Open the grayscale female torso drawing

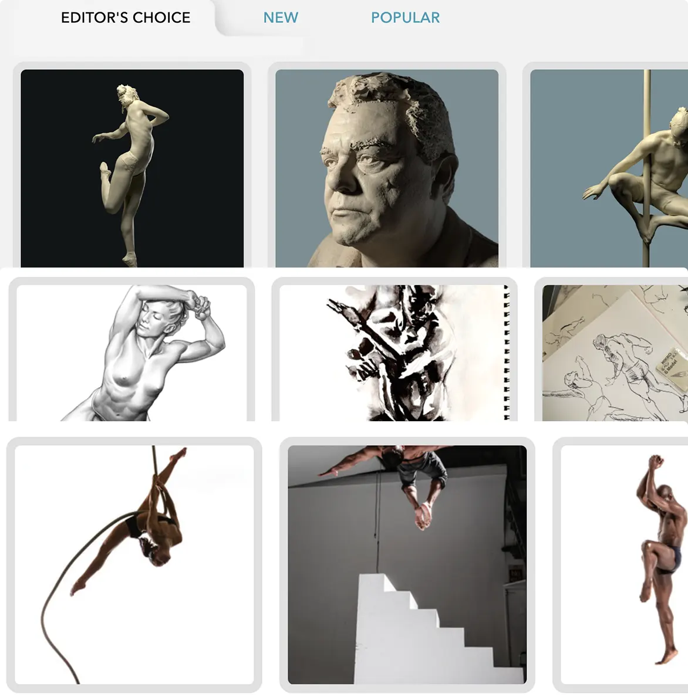tap(131, 353)
